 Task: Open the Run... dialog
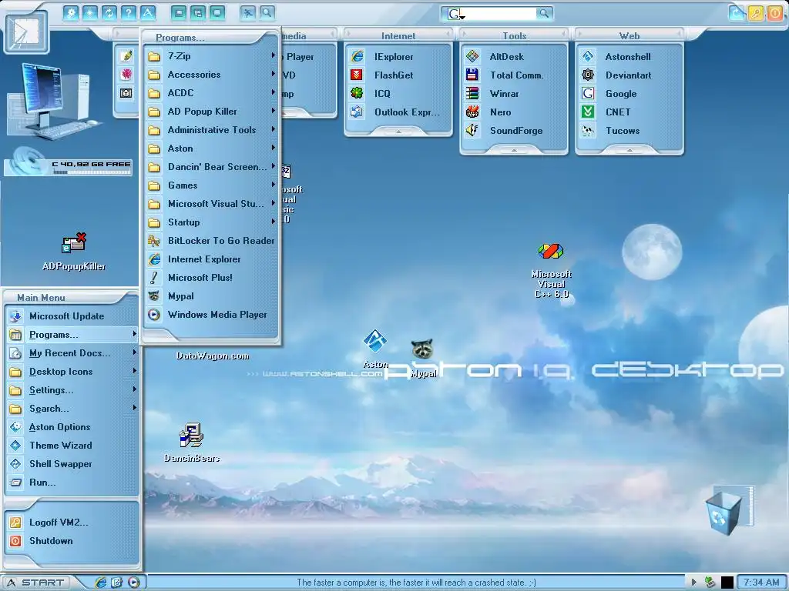click(x=72, y=482)
